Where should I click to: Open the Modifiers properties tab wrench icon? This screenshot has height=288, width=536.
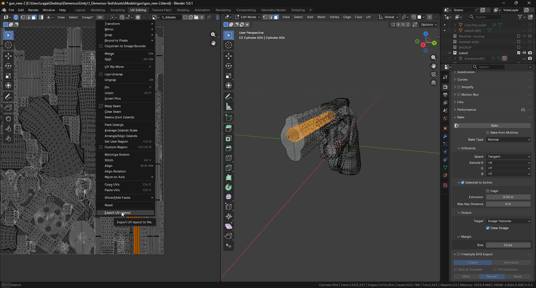tap(445, 136)
